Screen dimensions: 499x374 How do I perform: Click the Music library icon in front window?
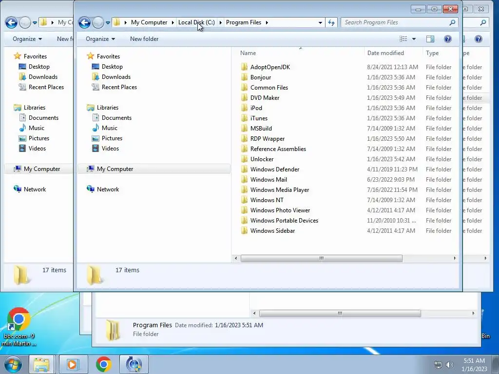tap(96, 128)
